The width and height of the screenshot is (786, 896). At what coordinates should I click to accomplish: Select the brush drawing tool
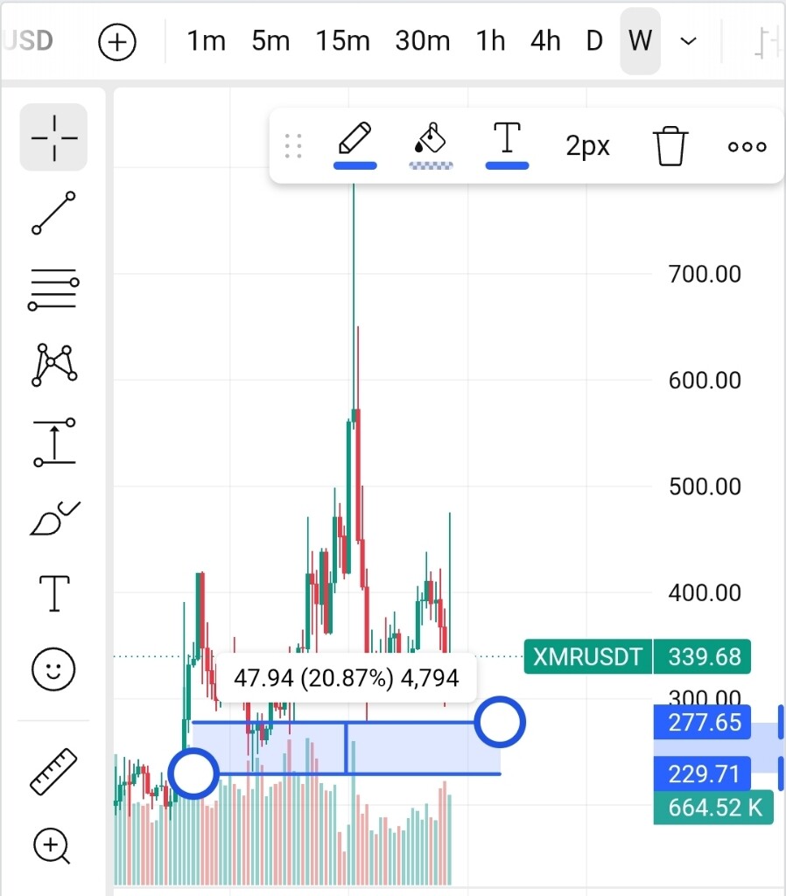click(x=53, y=518)
